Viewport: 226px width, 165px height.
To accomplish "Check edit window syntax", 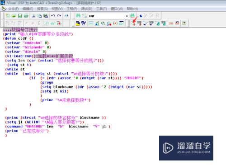I will [145, 24].
